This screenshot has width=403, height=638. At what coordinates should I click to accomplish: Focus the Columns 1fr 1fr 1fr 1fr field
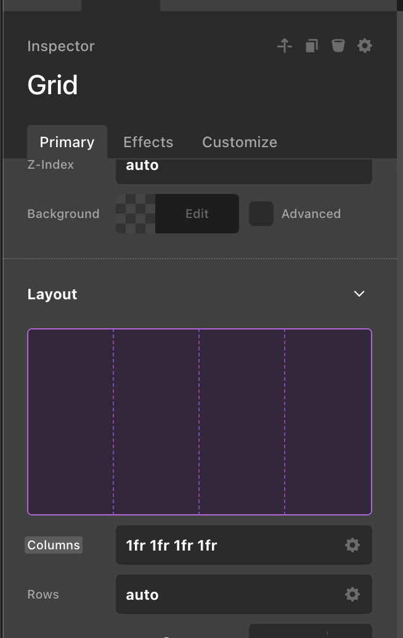point(228,545)
